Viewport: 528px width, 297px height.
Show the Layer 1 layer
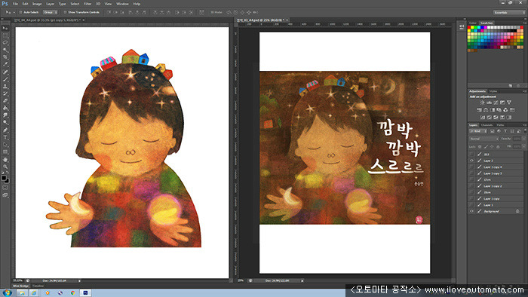tap(471, 205)
